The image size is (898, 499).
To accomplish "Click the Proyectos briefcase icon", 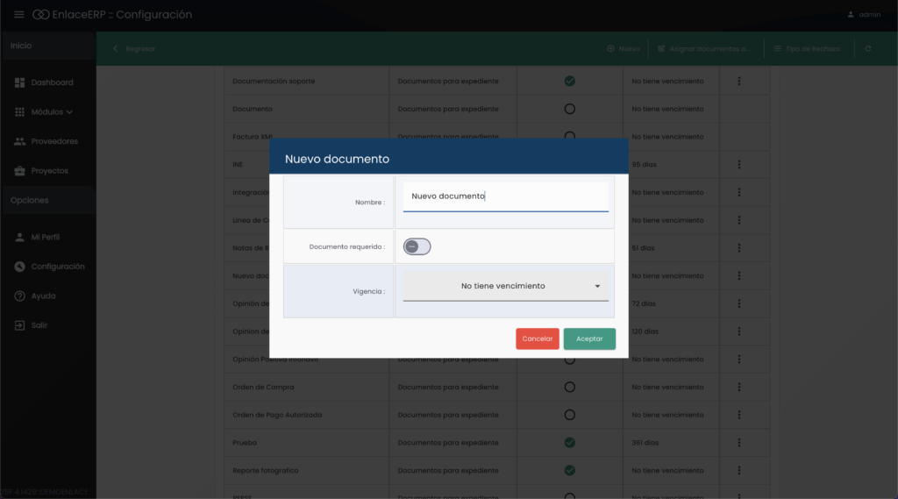I will (19, 171).
